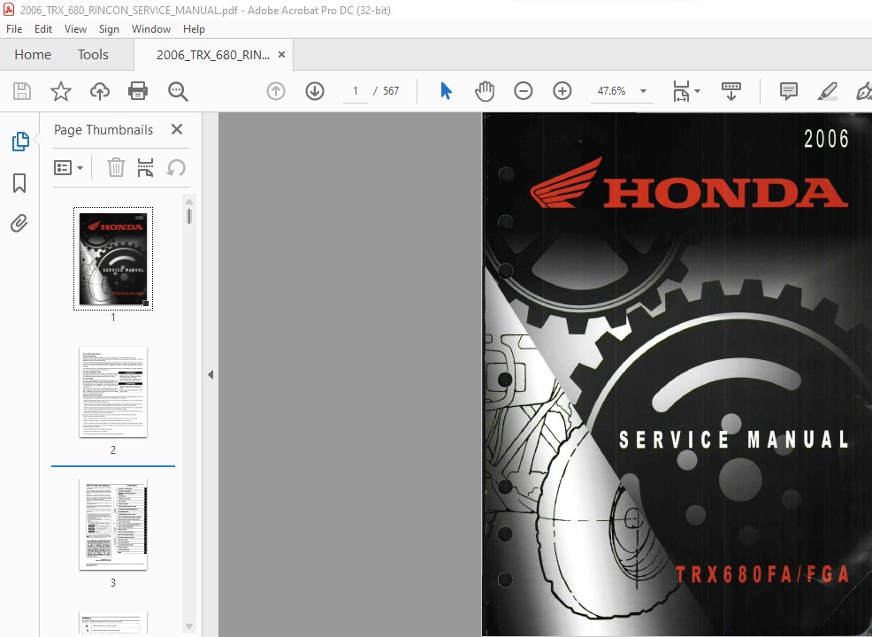Expand fit page options dropdown arrow
The image size is (872, 637).
[697, 90]
